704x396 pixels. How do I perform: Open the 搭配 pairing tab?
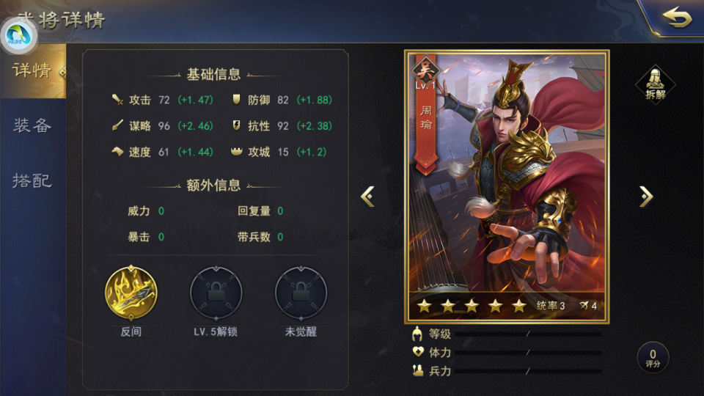(33, 181)
